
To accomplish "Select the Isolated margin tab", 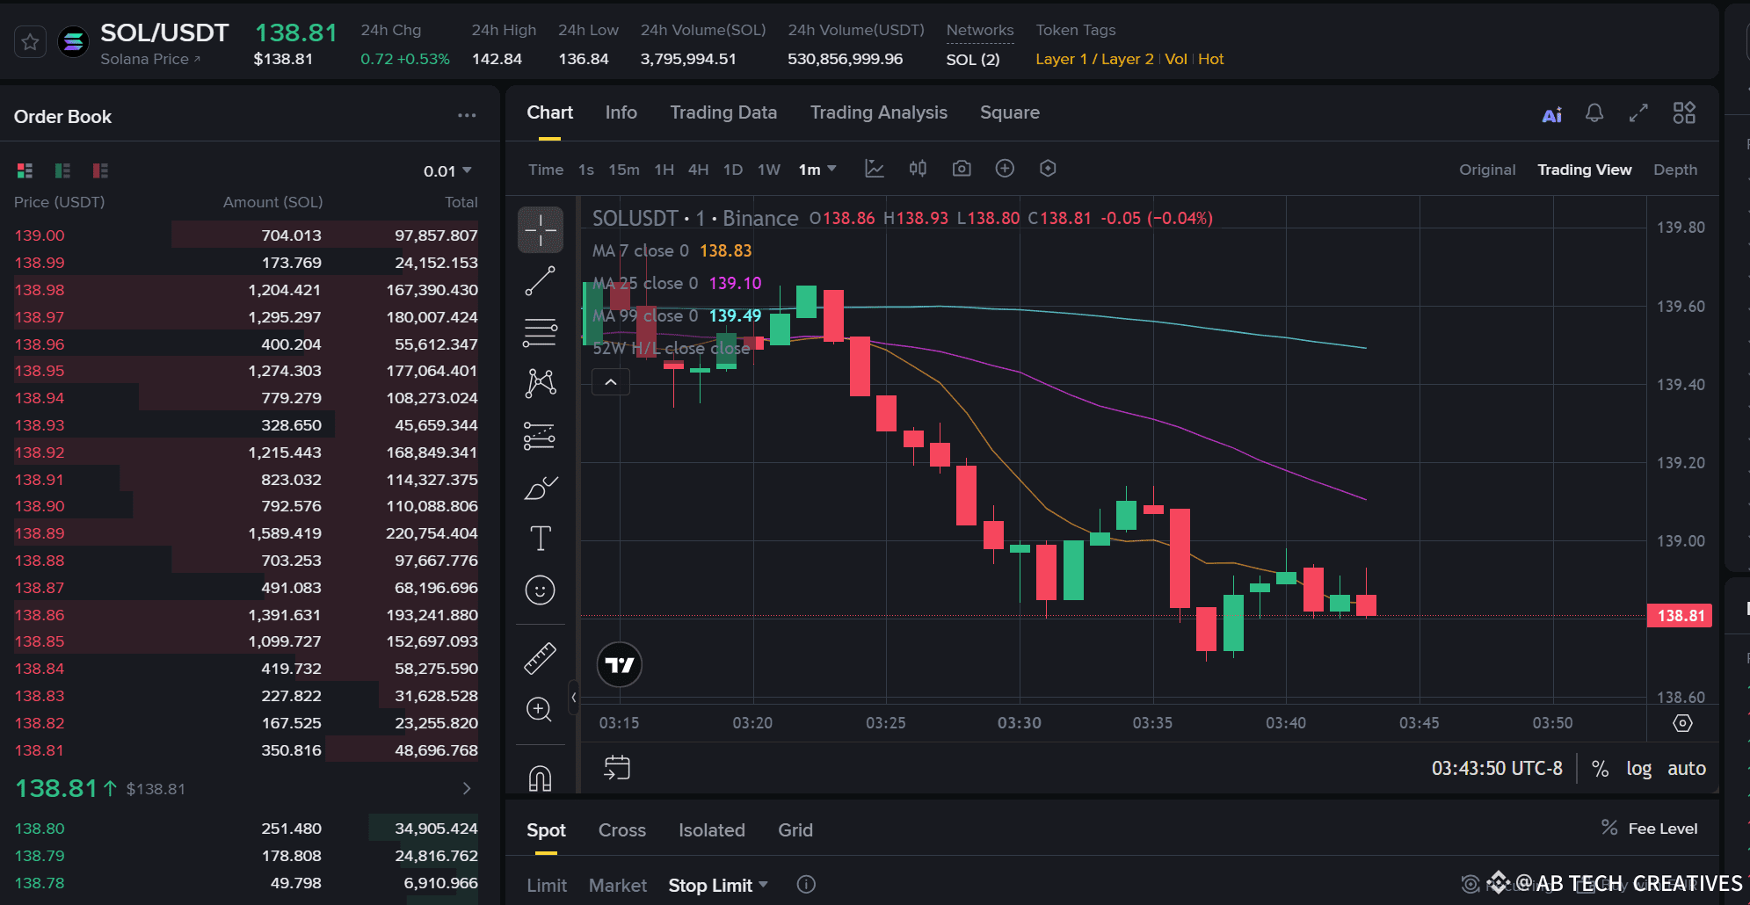I will [x=712, y=830].
